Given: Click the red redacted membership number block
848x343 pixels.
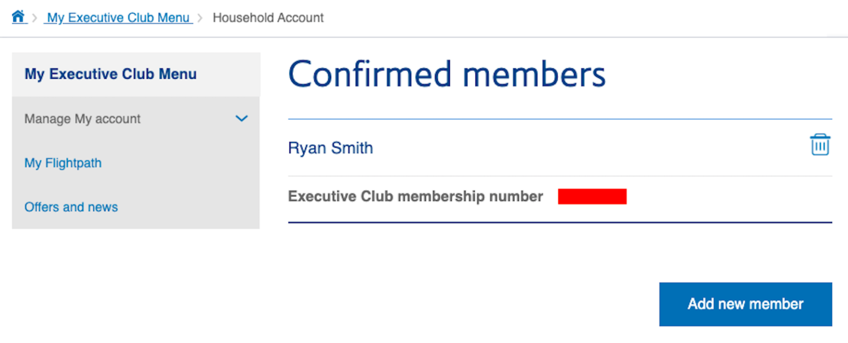Looking at the screenshot, I should click(x=592, y=196).
